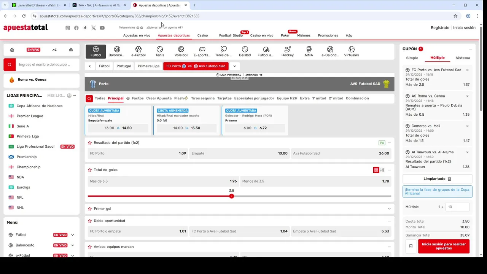487x274 pixels.
Task: Collapse the Resultado del partido market
Action: (x=389, y=143)
